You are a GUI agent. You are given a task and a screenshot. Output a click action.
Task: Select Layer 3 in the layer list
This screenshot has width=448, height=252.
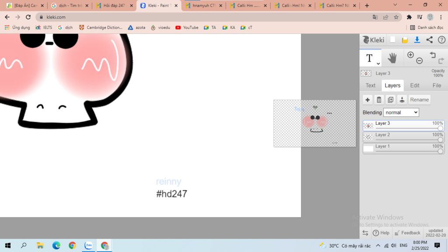(403, 126)
